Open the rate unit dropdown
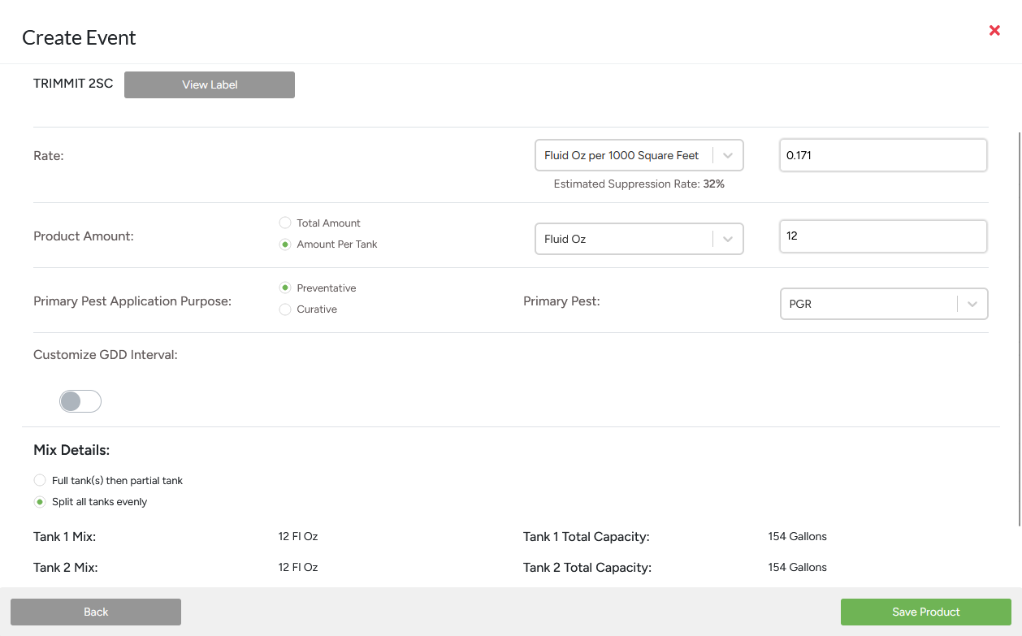The height and width of the screenshot is (636, 1022). (622, 156)
